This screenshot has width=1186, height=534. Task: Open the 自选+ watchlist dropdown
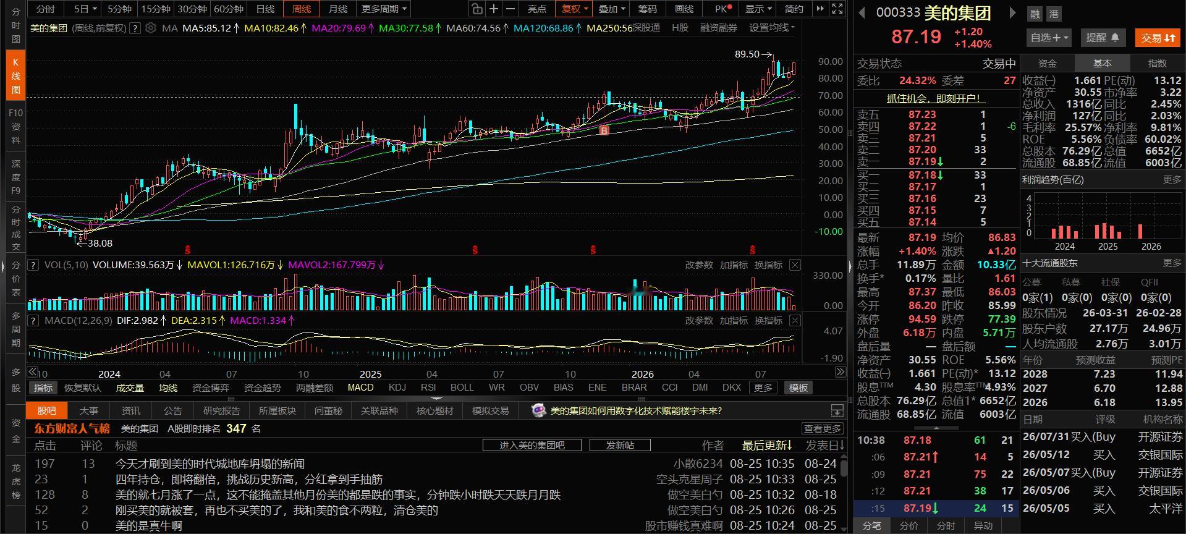point(1049,38)
